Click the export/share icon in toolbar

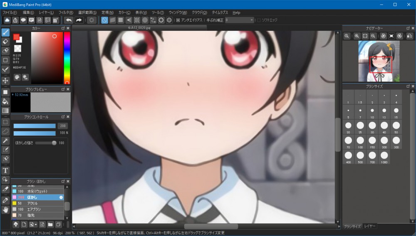click(x=15, y=20)
